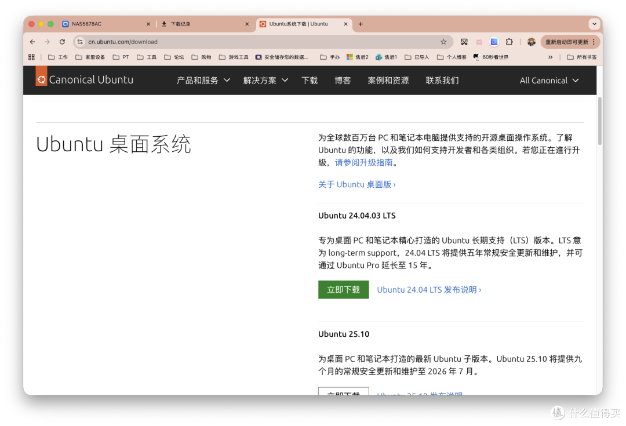Open the 安全储存您的数据 bookmark
The width and height of the screenshot is (626, 426).
click(282, 57)
